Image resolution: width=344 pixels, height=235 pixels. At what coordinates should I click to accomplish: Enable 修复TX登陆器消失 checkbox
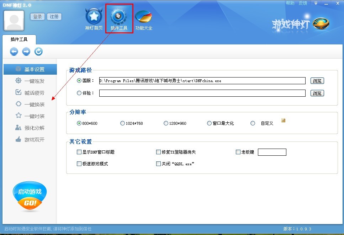pos(158,152)
